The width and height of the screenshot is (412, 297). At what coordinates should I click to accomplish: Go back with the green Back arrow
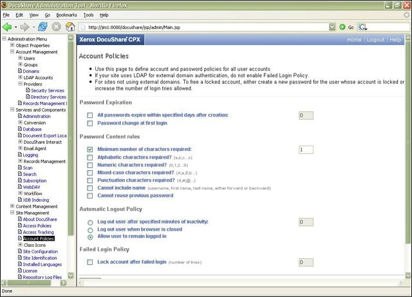pos(7,27)
